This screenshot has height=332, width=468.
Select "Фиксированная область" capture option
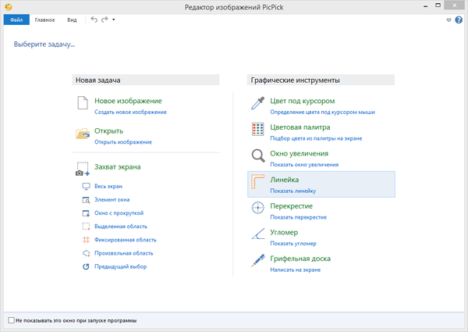pos(125,240)
